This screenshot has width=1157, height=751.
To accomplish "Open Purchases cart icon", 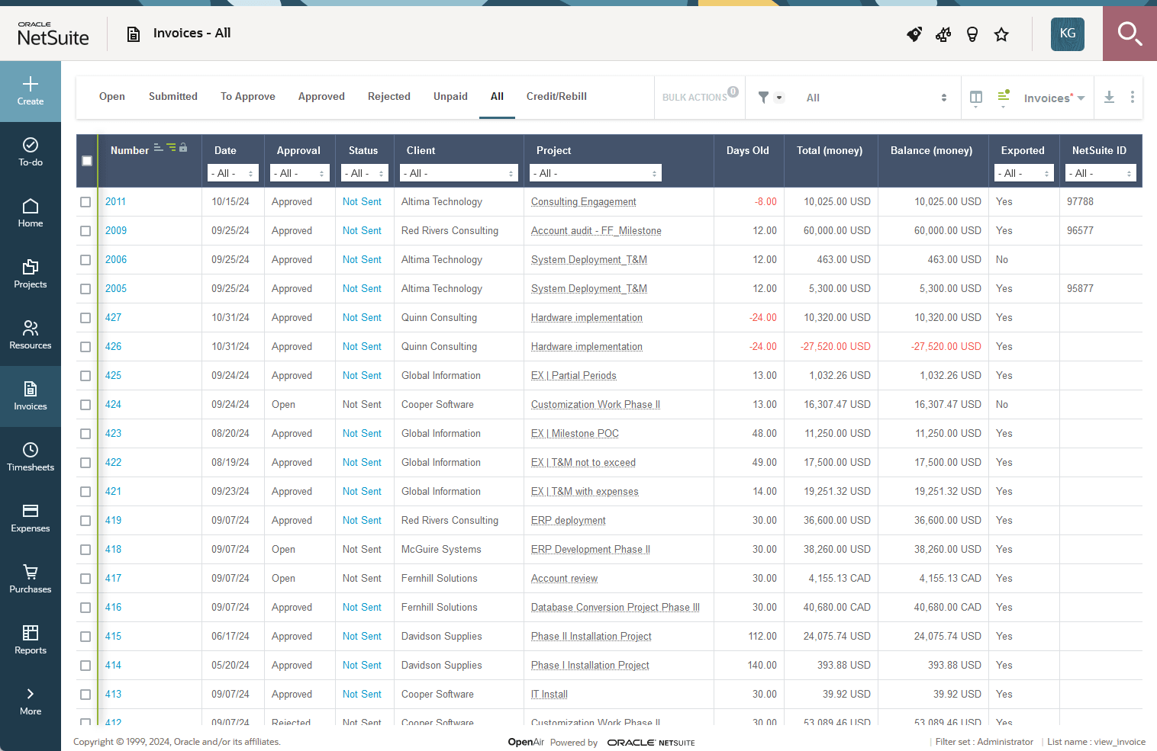I will (31, 572).
